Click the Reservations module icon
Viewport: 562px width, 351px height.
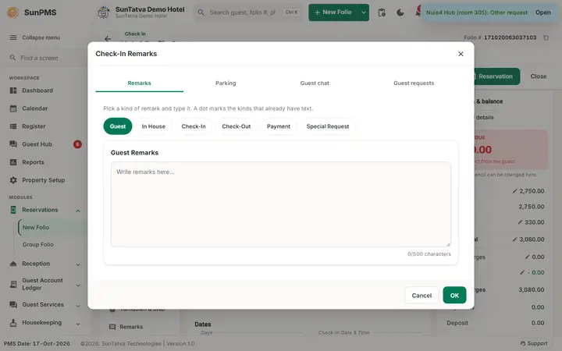point(13,210)
